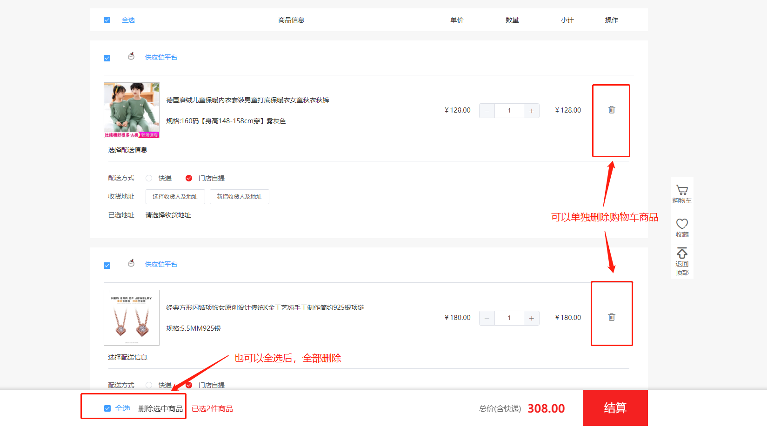This screenshot has height=427, width=767.
Task: Click the 新增收货人及地址 button
Action: 239,197
